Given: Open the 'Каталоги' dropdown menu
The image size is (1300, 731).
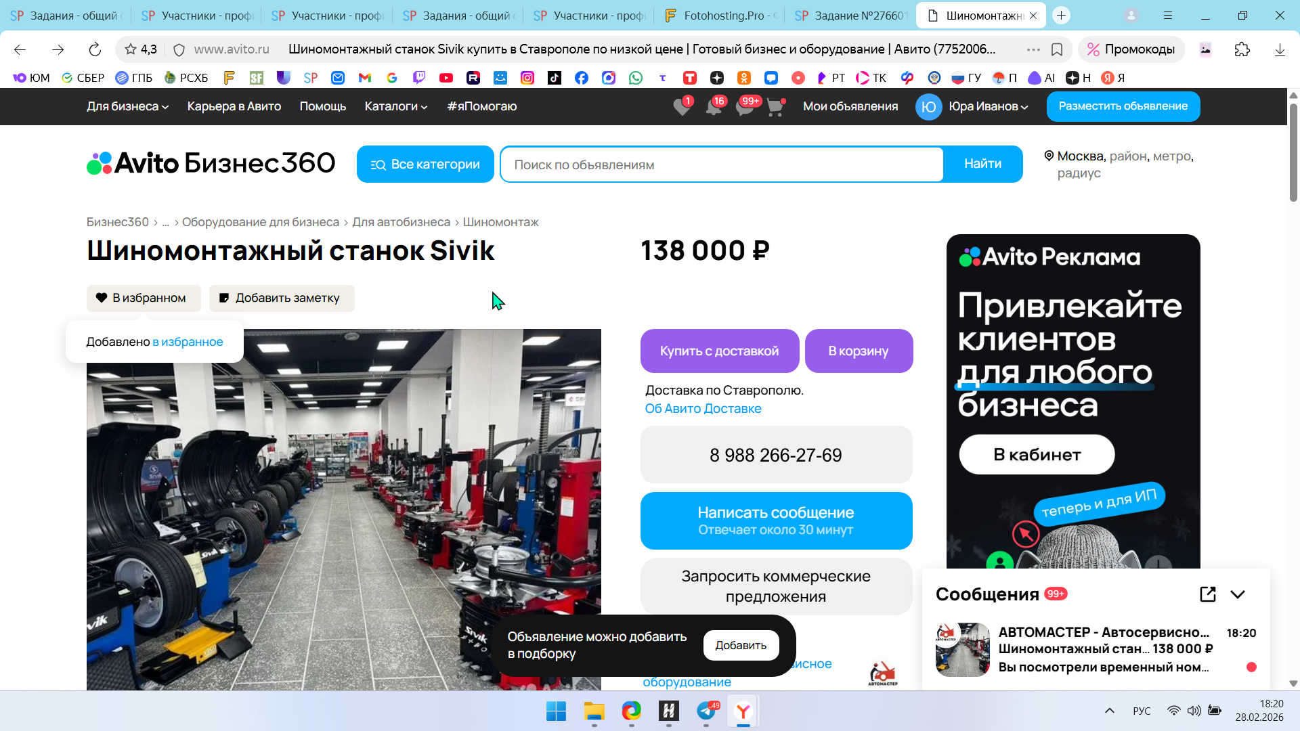Looking at the screenshot, I should coord(396,106).
